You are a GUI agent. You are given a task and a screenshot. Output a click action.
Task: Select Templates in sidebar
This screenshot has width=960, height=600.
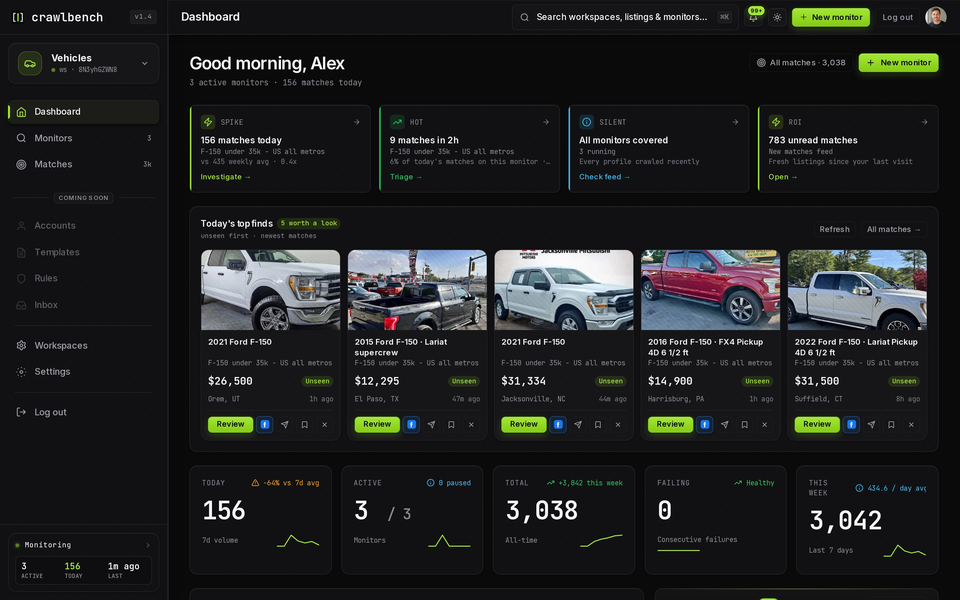coord(83,252)
